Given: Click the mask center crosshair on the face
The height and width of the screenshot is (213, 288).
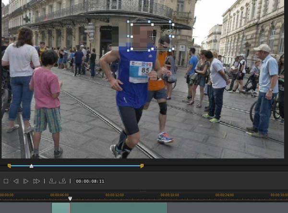Looking at the screenshot, I should point(152,36).
